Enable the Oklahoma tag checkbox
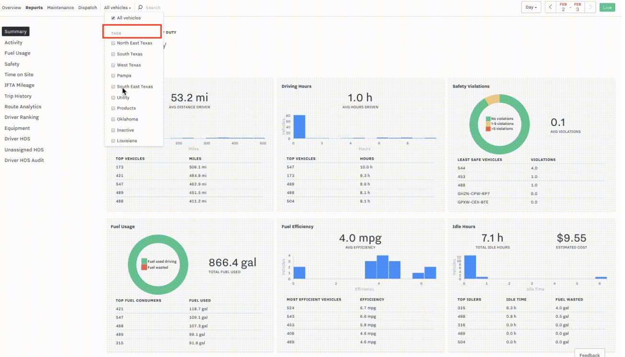 [x=113, y=119]
